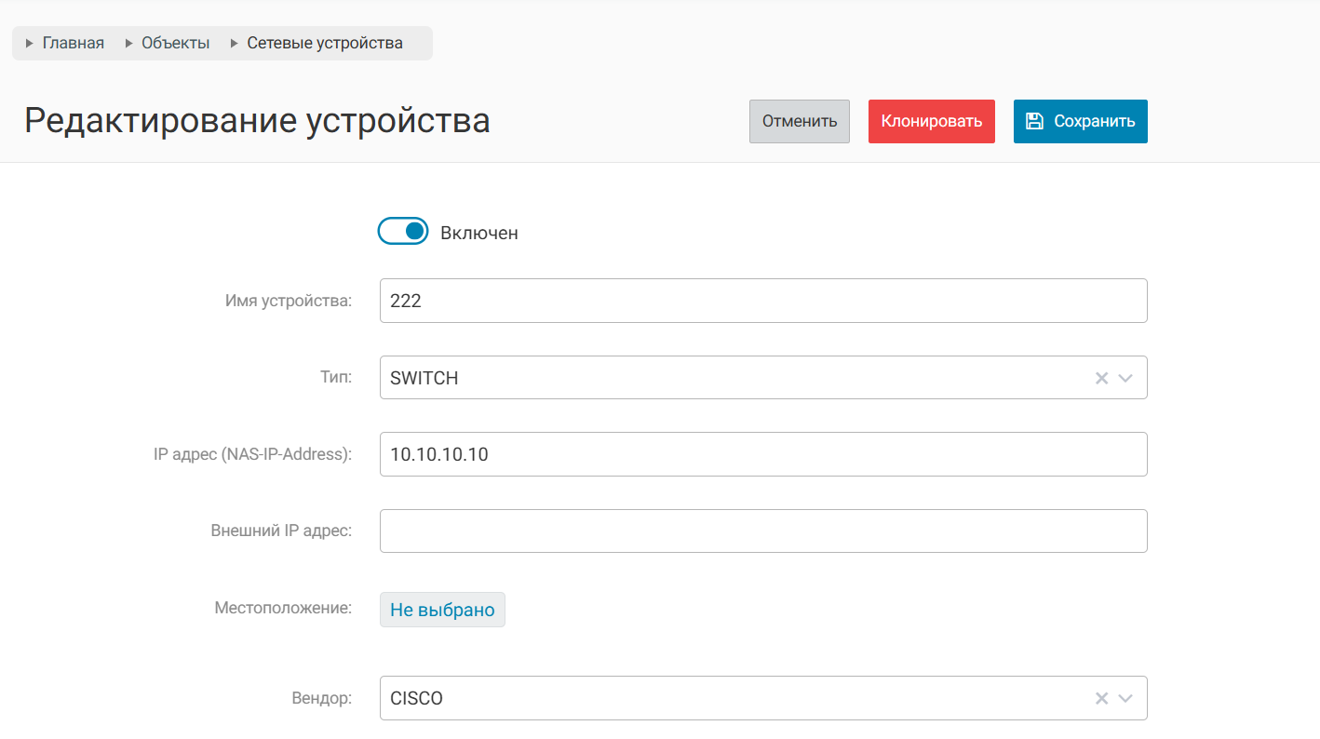The image size is (1320, 739).
Task: Click the triangle arrow before Главная
Action: click(x=30, y=44)
